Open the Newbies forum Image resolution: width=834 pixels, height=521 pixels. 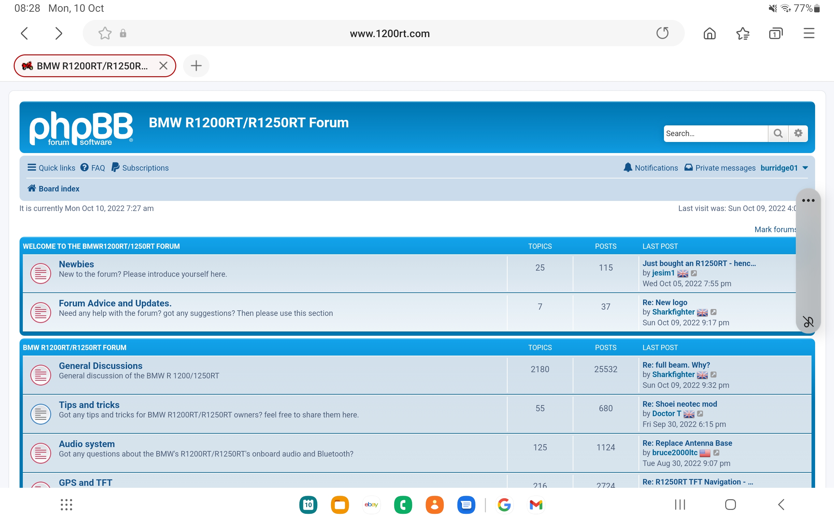pos(76,264)
